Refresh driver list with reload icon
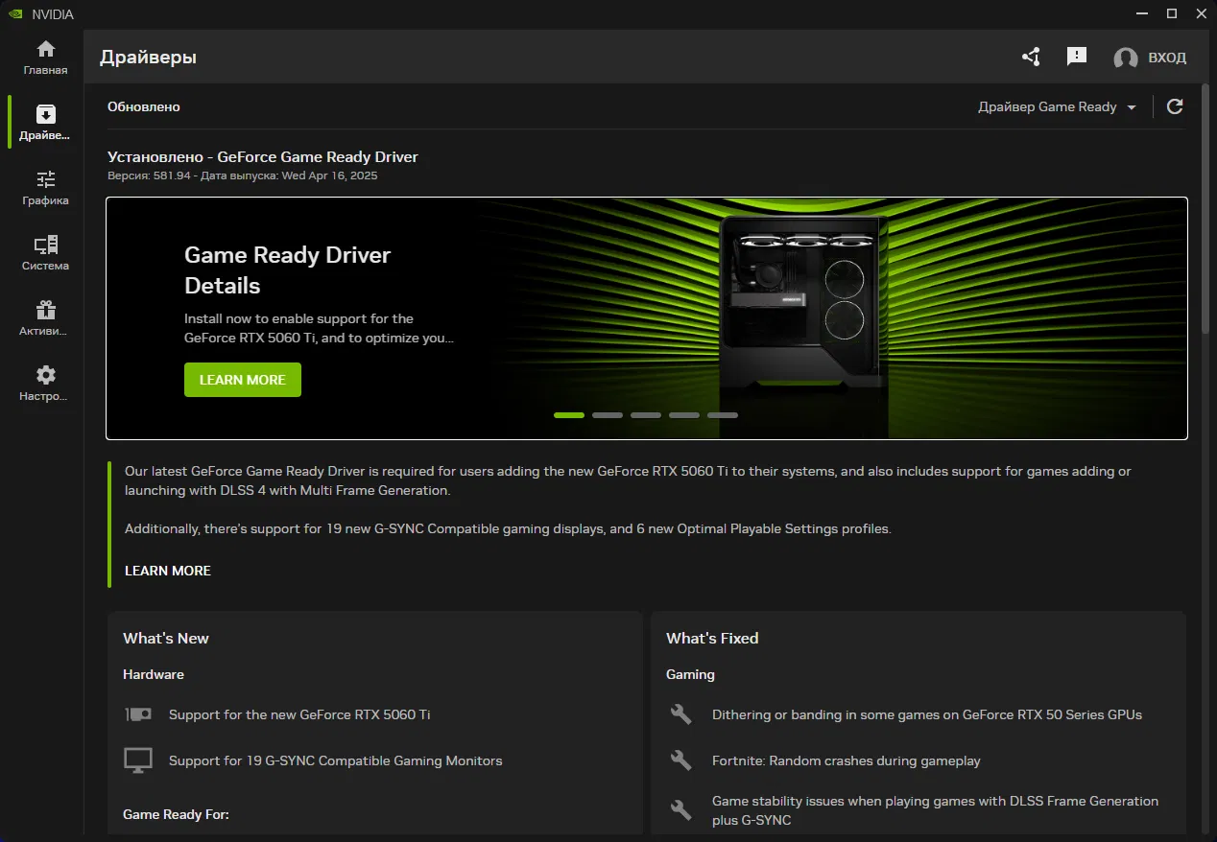The width and height of the screenshot is (1217, 842). (x=1175, y=106)
